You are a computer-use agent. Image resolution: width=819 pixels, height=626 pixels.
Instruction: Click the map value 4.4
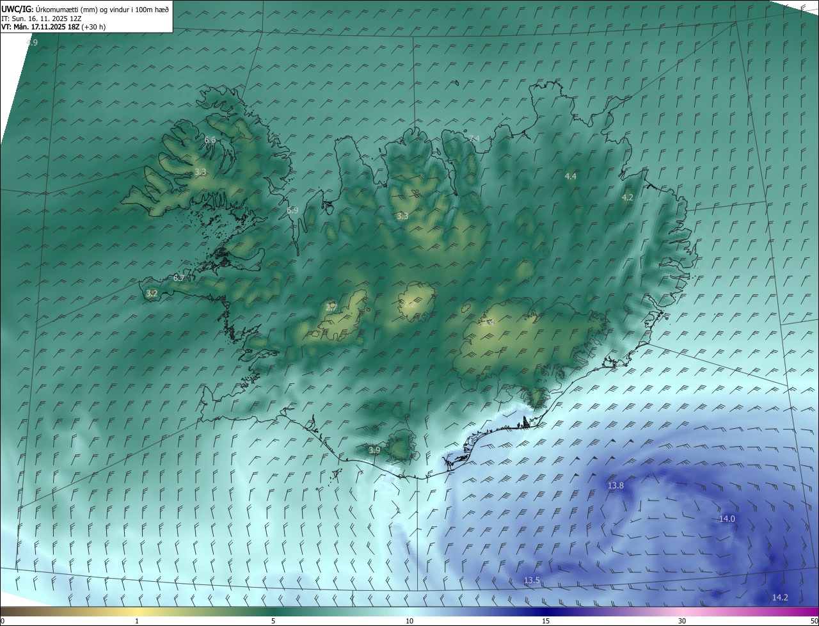pyautogui.click(x=571, y=176)
